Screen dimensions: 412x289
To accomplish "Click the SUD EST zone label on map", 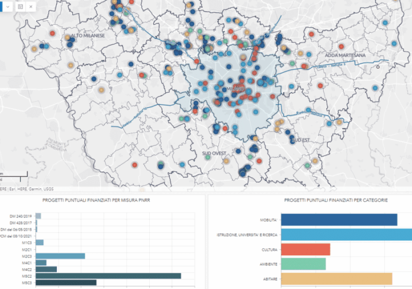I will coord(301,140).
